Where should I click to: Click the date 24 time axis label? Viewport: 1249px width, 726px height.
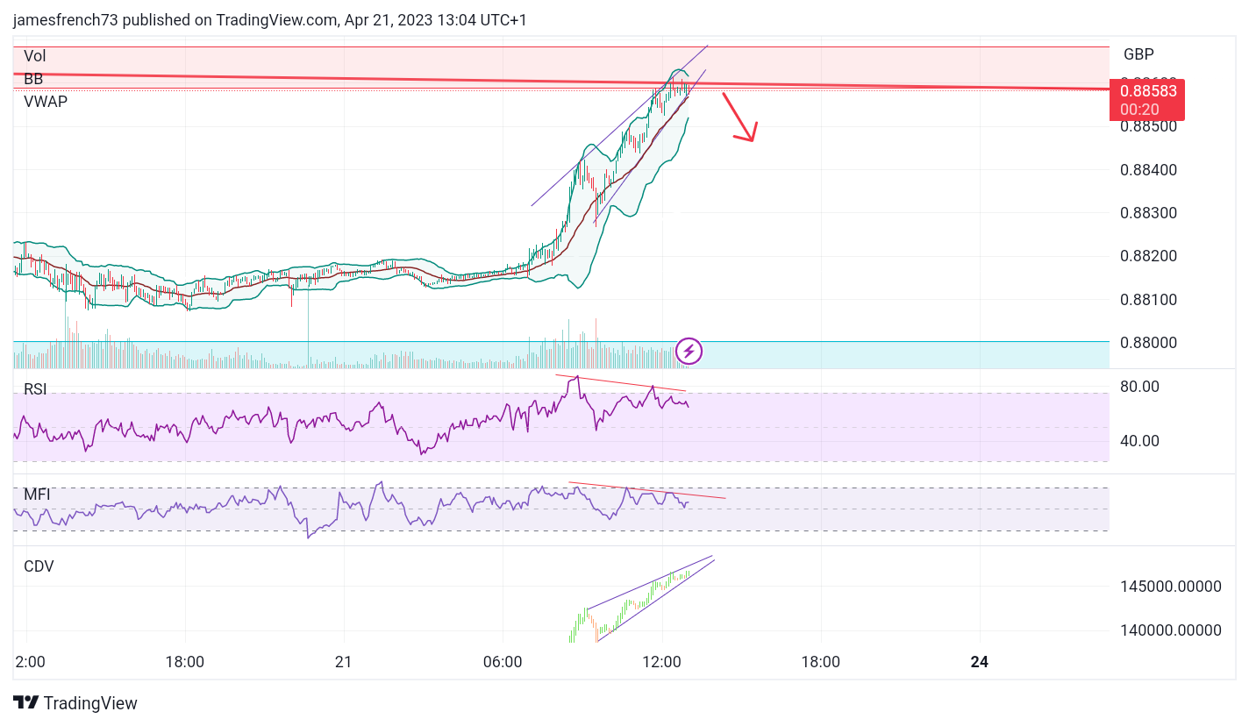[980, 662]
